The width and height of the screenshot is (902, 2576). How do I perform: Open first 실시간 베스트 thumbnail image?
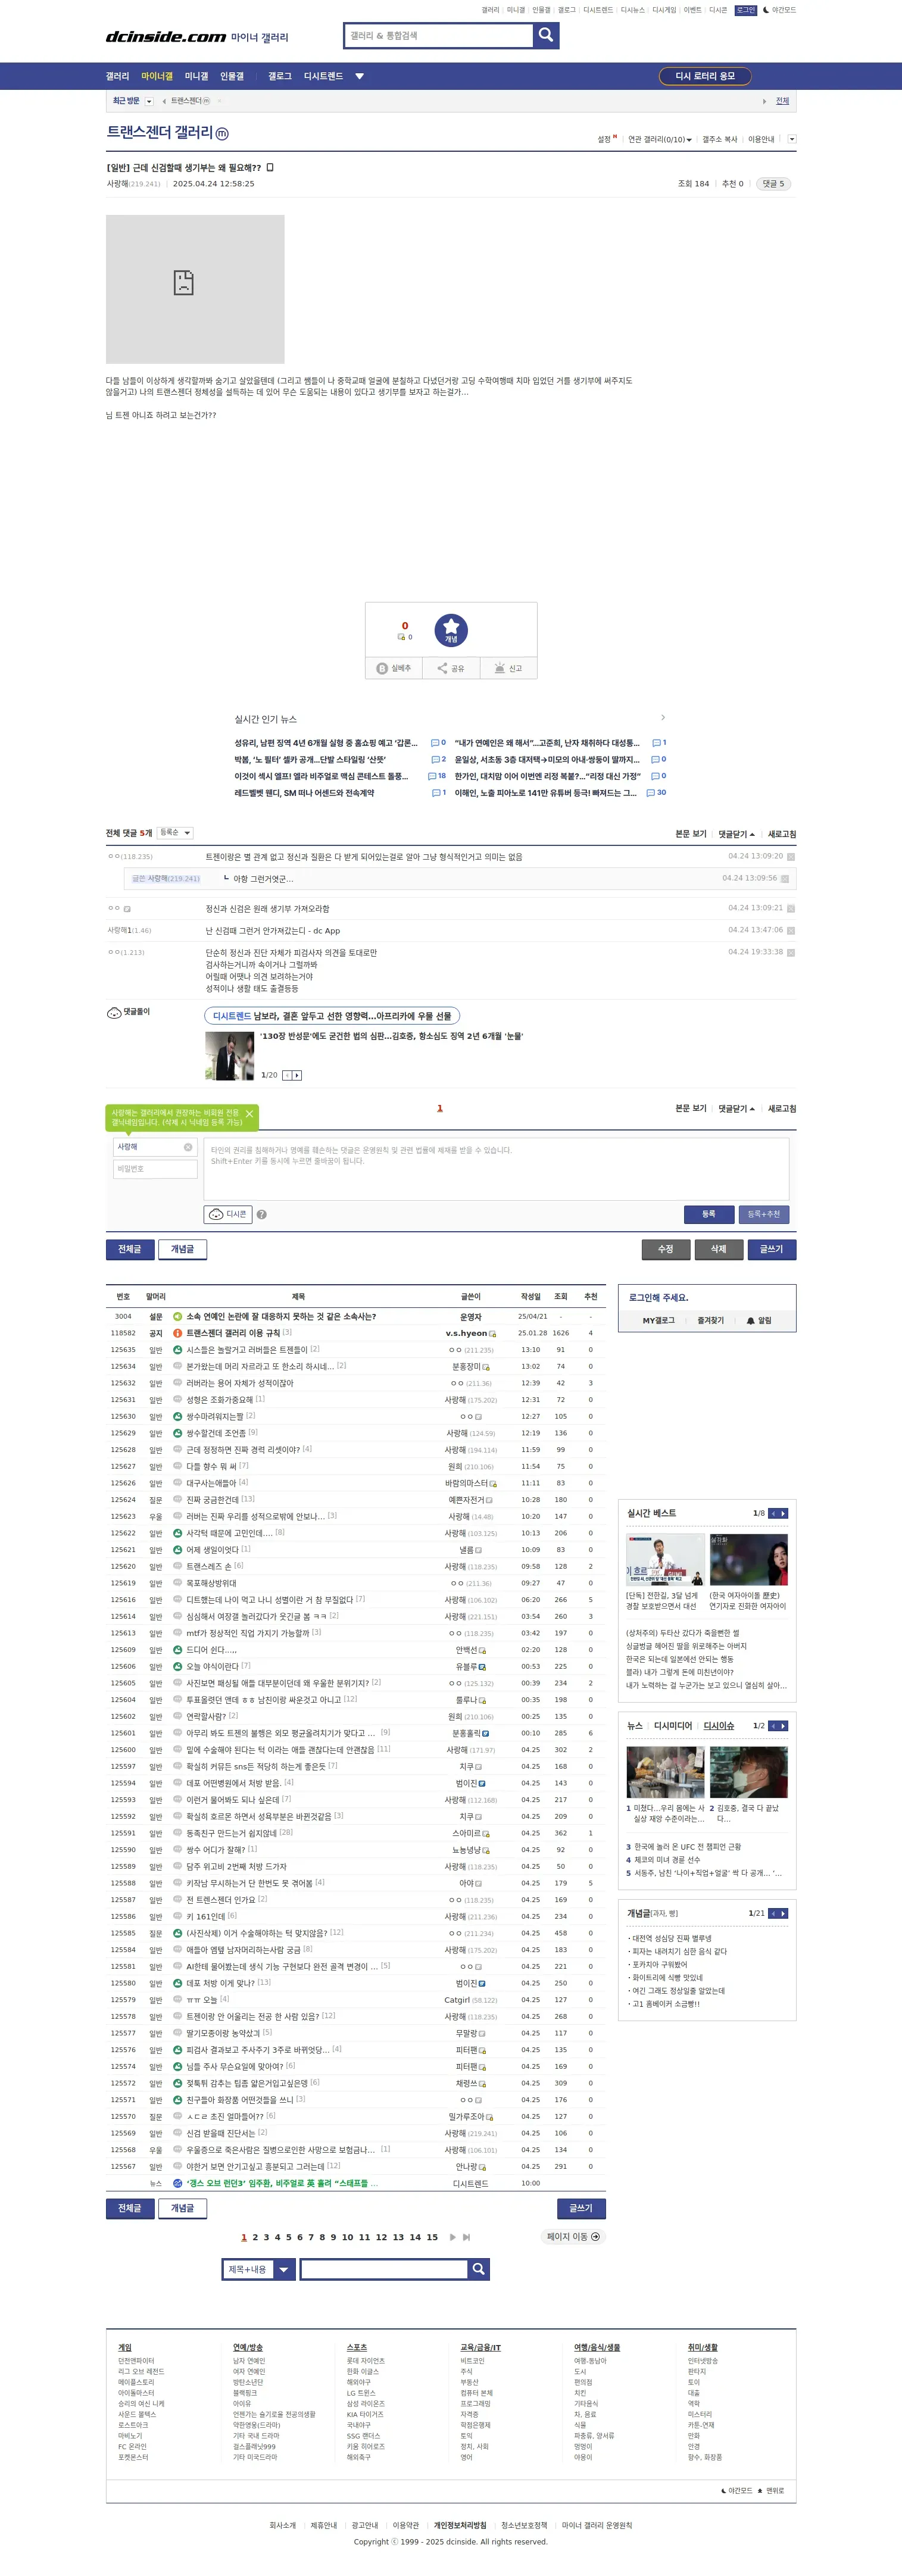click(665, 1559)
